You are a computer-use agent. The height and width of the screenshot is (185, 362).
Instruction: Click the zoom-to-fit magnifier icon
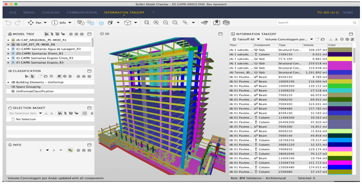[x=146, y=22]
